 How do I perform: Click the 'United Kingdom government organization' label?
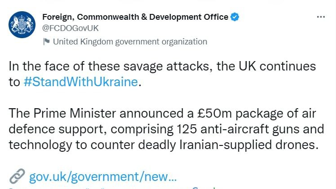pos(130,42)
